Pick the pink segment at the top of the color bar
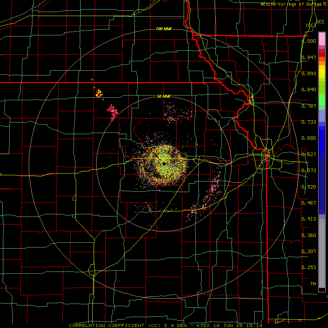This screenshot has width=328, height=328. 322,39
